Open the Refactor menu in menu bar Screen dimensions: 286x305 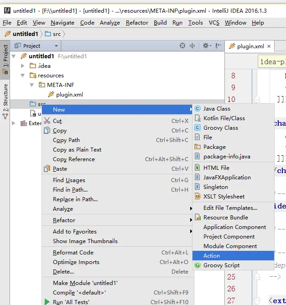(137, 22)
